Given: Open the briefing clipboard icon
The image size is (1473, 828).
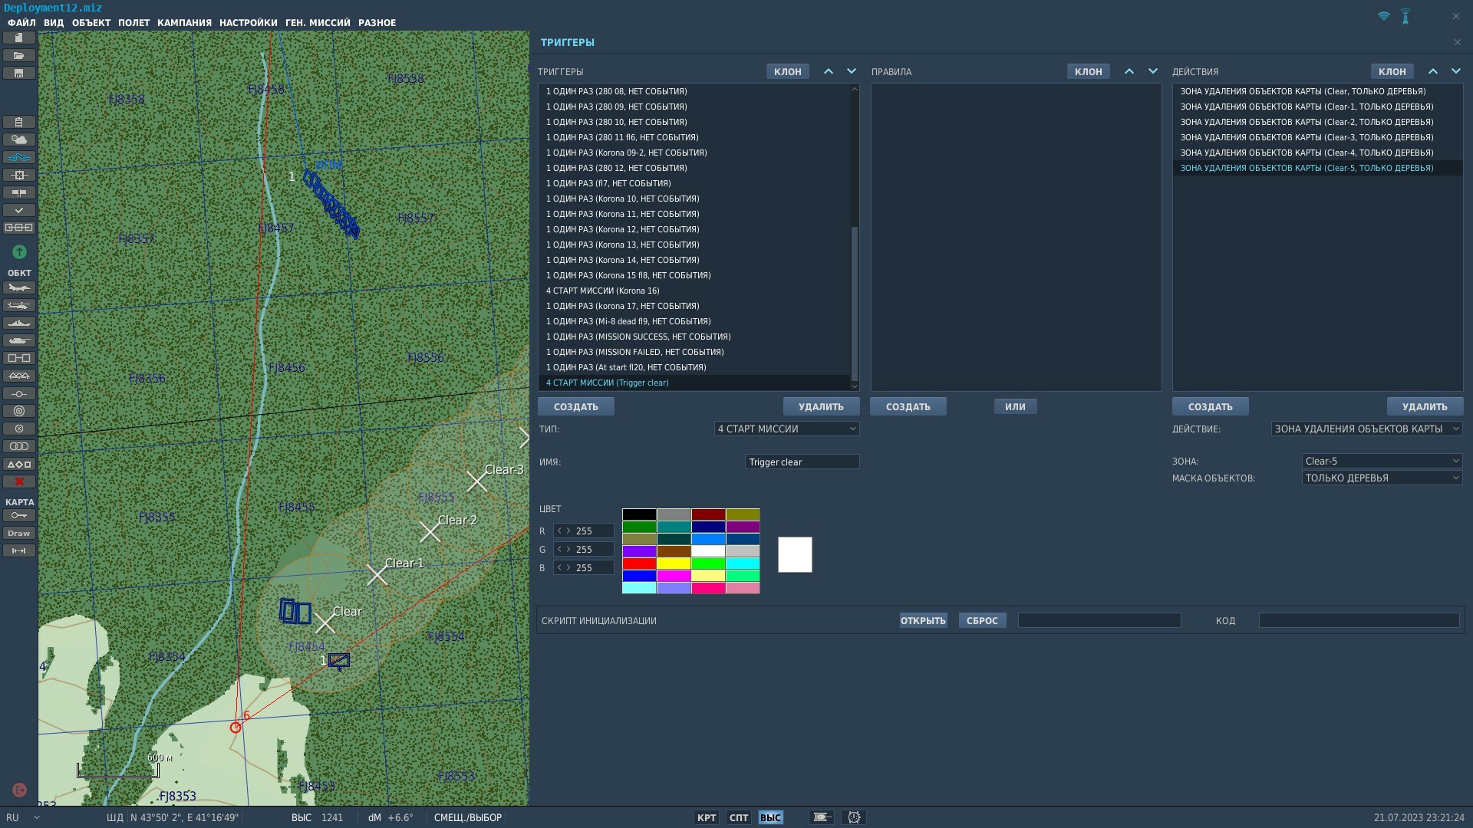Looking at the screenshot, I should 19,122.
